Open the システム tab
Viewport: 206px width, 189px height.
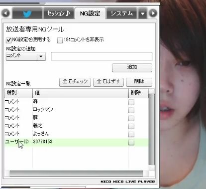tap(121, 13)
